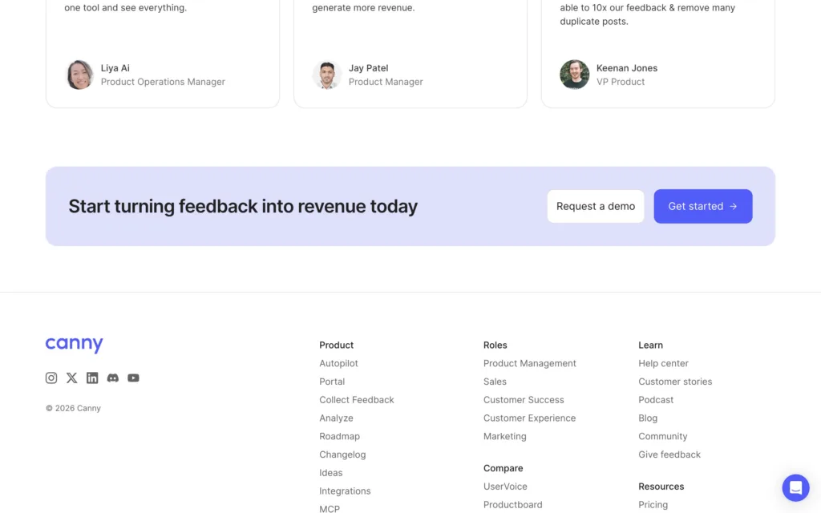
Task: Visit Canny's X (Twitter) profile
Action: [x=71, y=378]
